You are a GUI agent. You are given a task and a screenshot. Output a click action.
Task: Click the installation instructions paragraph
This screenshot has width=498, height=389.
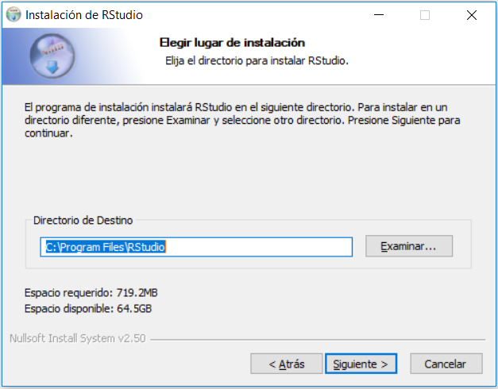(x=242, y=120)
